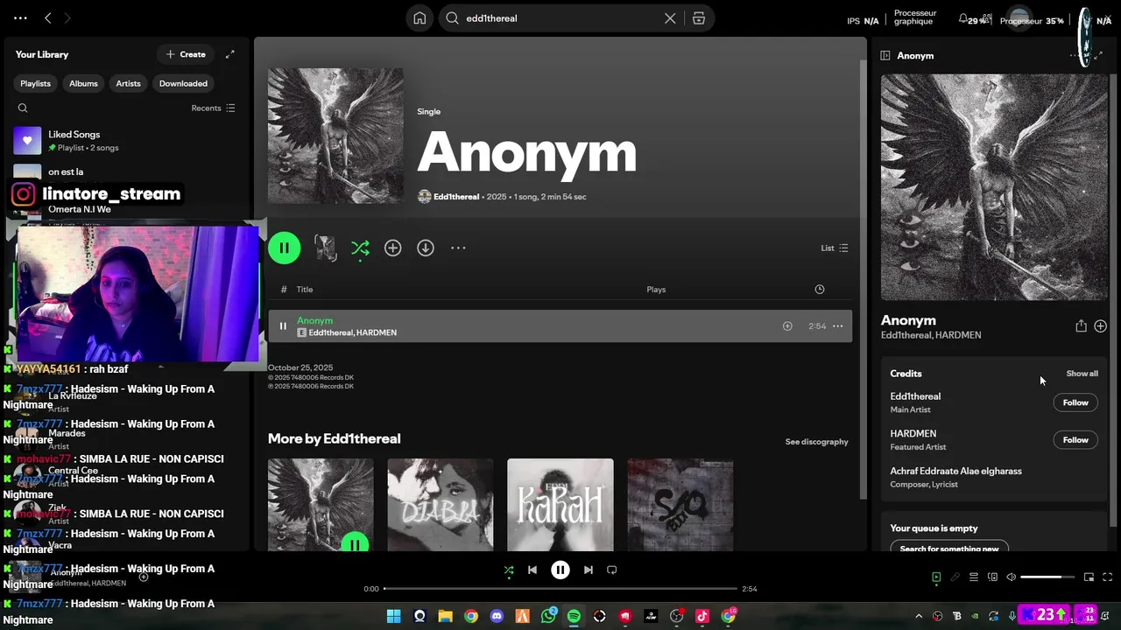Go to the previous track
Image resolution: width=1121 pixels, height=630 pixels.
pyautogui.click(x=532, y=570)
